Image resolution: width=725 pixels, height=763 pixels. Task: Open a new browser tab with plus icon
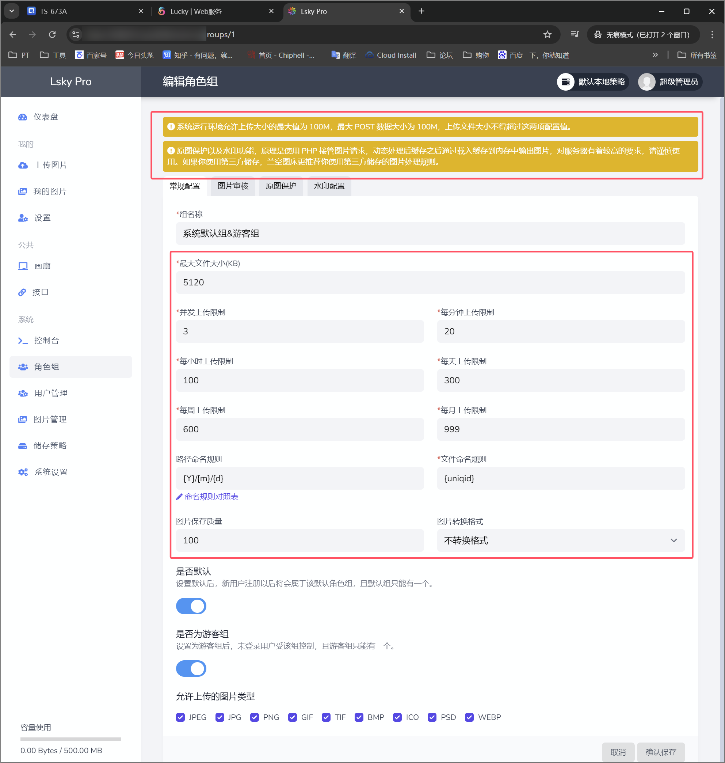(x=421, y=11)
